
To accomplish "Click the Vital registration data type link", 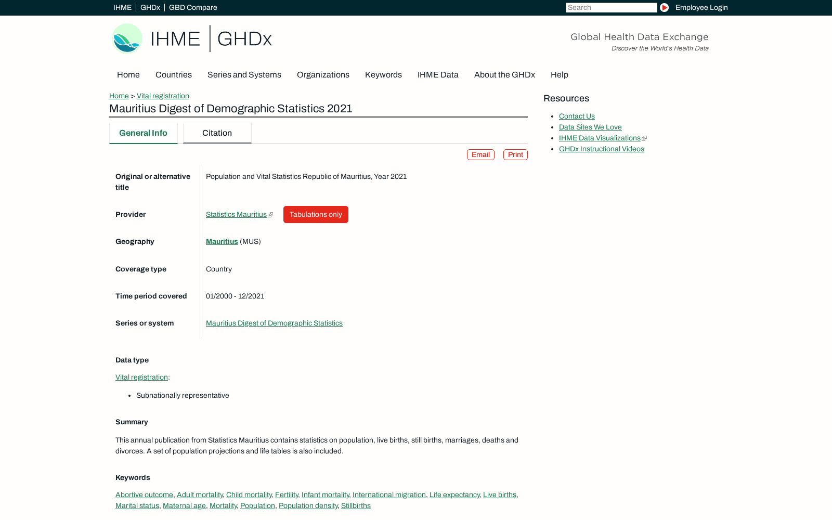I will 141,378.
